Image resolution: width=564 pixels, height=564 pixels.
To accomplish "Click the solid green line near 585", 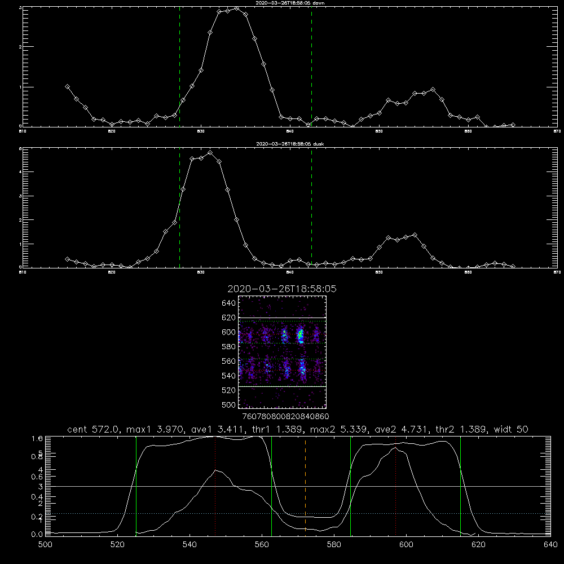I will coord(351,486).
